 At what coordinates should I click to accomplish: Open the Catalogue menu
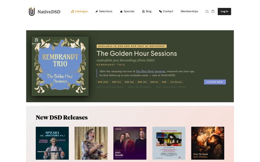79,12
